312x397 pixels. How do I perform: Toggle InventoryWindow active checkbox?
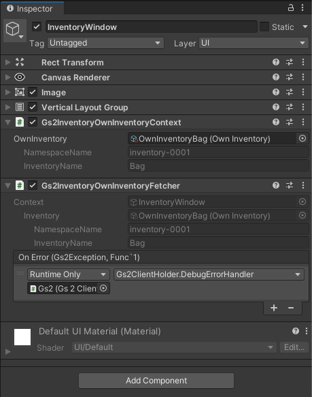[37, 27]
